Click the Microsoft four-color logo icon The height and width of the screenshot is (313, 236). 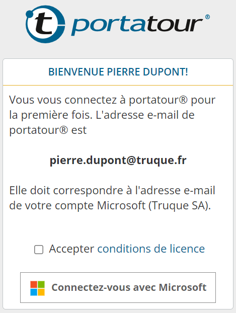pos(37,288)
